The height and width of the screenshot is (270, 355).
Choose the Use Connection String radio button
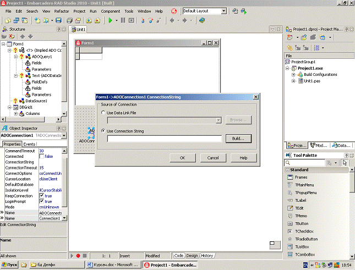tap(103, 131)
